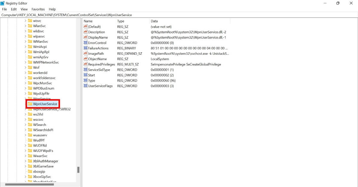Open the Favorites menu
The image size is (358, 187).
[x=38, y=9]
